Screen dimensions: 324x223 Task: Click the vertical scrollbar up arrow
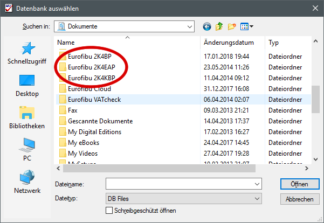pyautogui.click(x=315, y=41)
